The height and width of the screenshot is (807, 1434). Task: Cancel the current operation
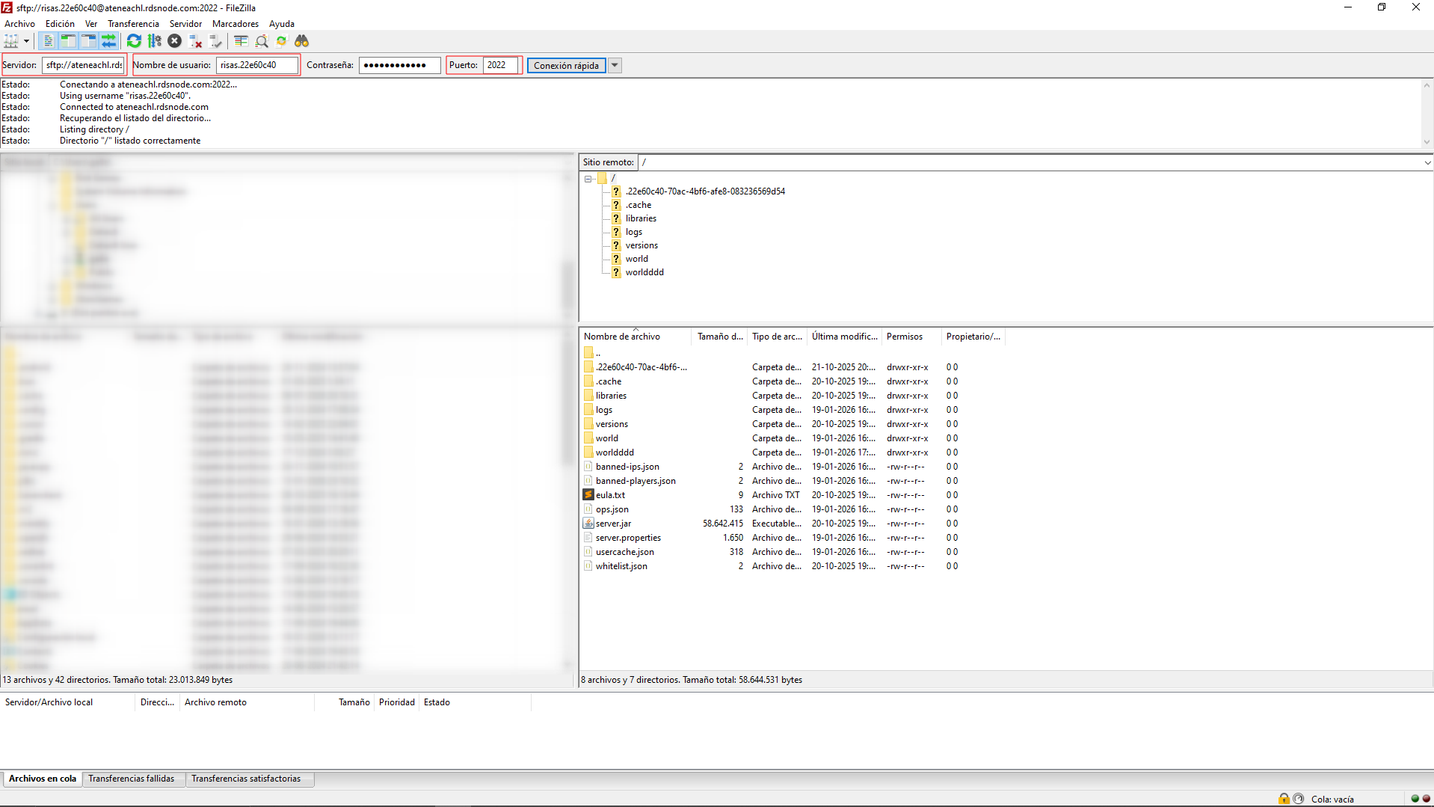pyautogui.click(x=174, y=41)
